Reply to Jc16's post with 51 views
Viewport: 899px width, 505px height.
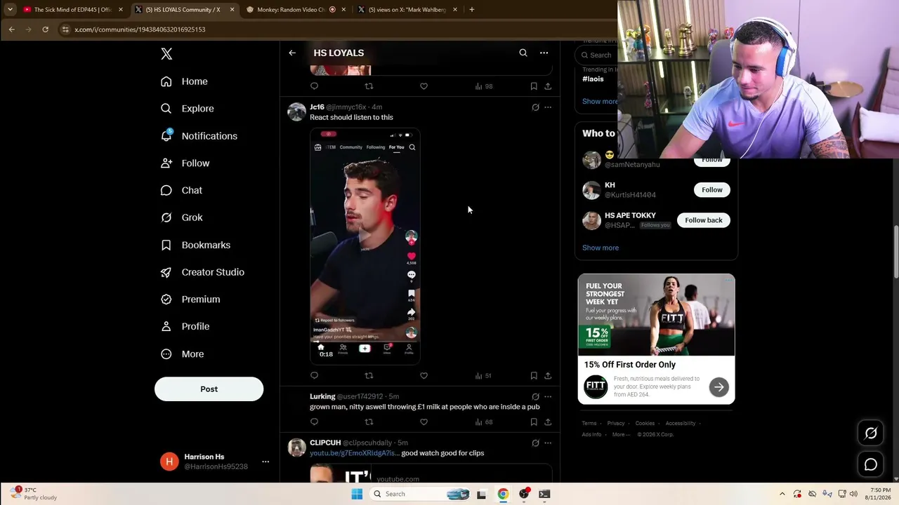coord(314,376)
